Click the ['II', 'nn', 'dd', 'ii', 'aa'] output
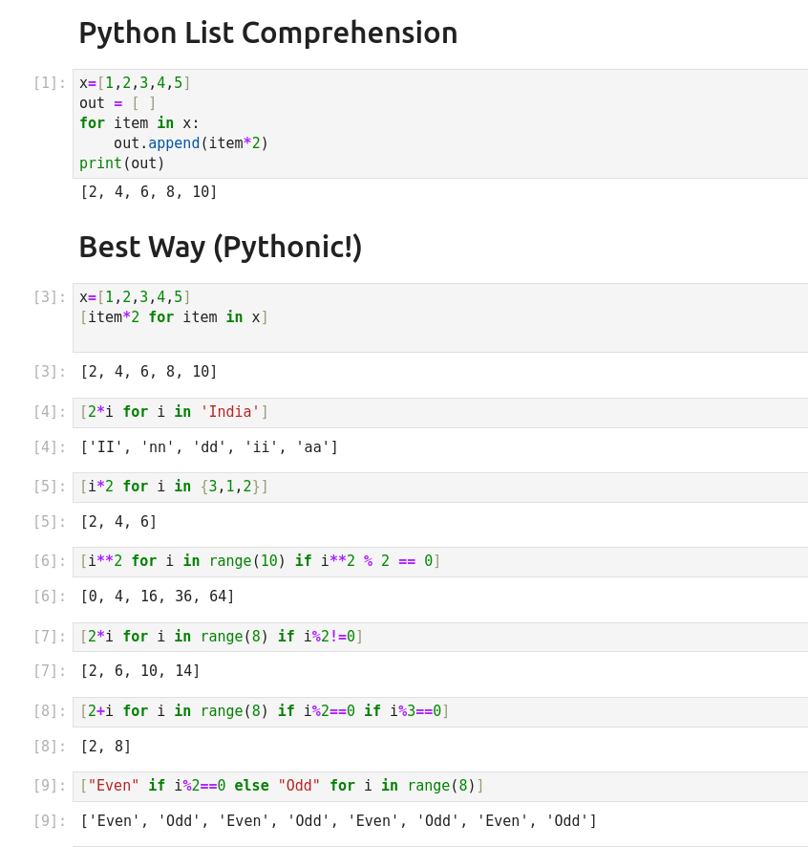The width and height of the screenshot is (808, 847). coord(209,447)
